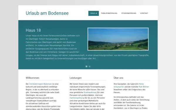Image resolution: width=176 pixels, height=110 pixels.
Task: Click the Über uns section heading
Action: coord(119,78)
